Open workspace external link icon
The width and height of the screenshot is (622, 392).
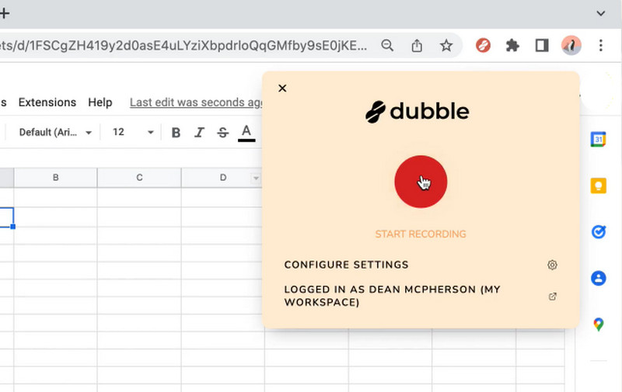[x=553, y=297]
